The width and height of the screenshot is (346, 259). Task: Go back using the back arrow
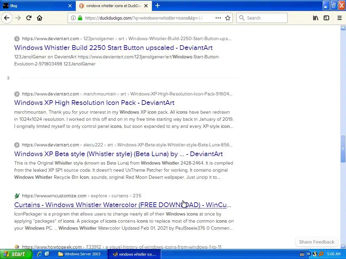click(7, 18)
